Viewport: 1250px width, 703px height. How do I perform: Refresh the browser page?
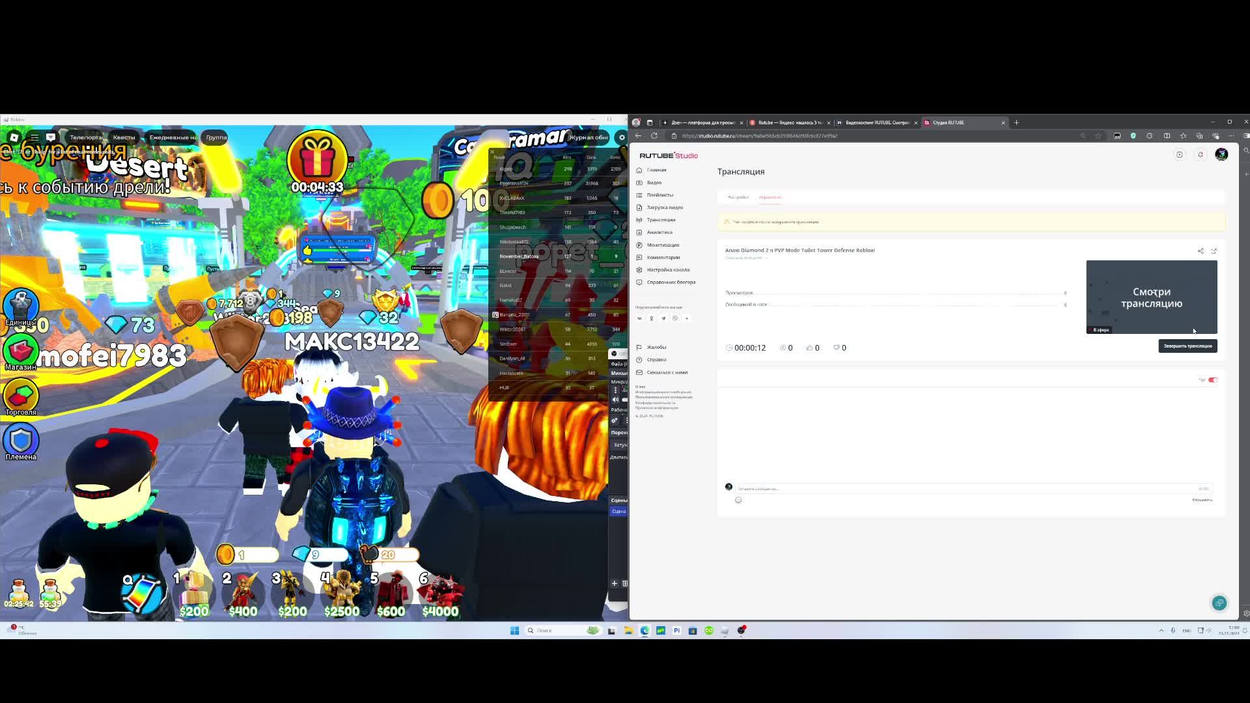654,136
